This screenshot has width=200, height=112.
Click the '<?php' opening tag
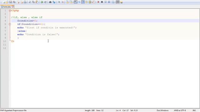tap(15, 11)
